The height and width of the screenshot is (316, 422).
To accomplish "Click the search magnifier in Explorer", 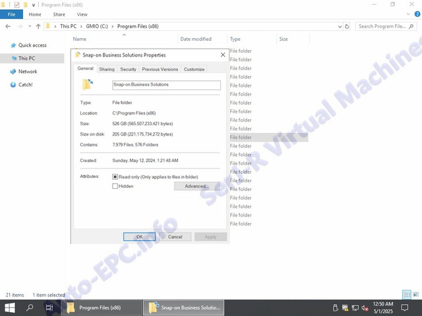I will click(411, 26).
